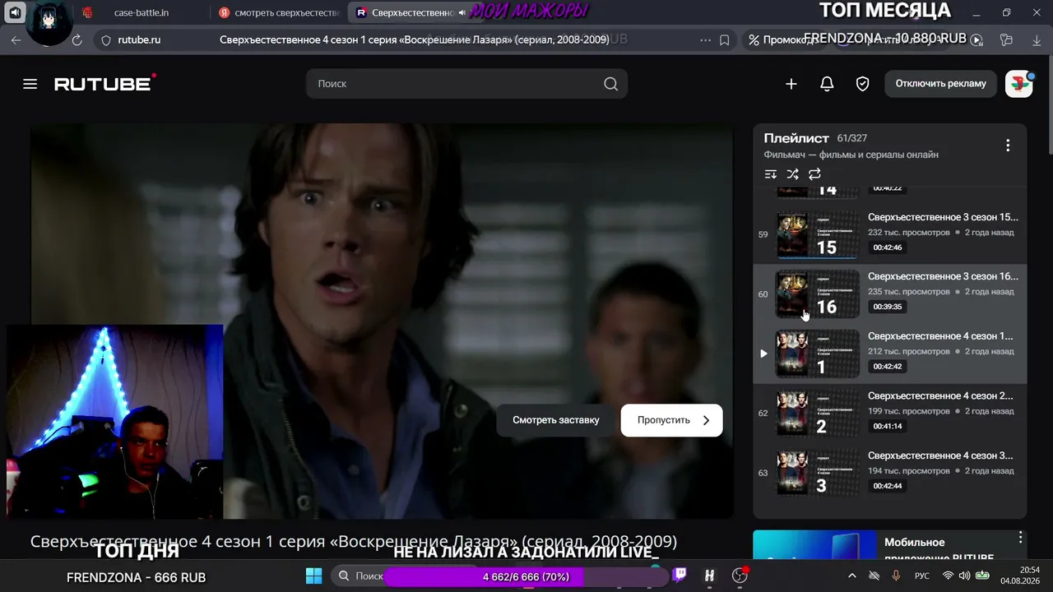Open title Сверхъестественное 3 сезон 16
The image size is (1053, 592).
click(943, 277)
